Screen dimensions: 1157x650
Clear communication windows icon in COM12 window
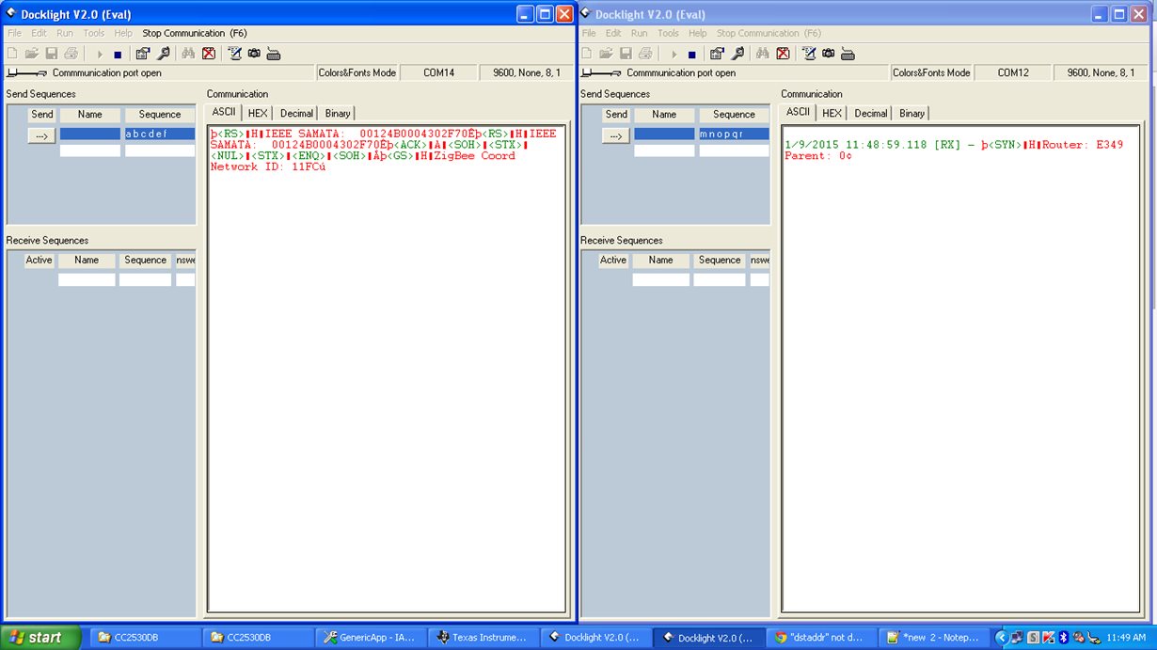782,54
